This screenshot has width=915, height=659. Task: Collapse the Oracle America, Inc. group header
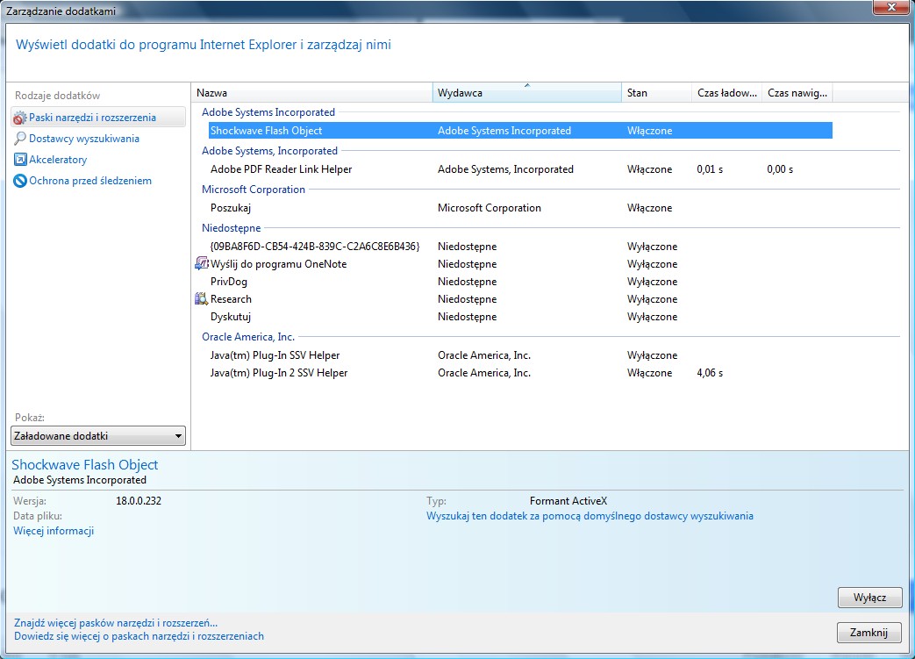tap(248, 337)
